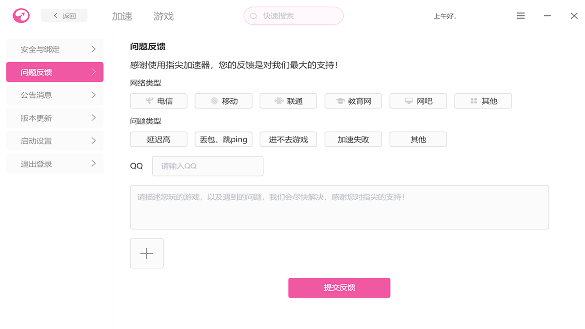
Task: Expand the 公告消息 section
Action: click(54, 95)
